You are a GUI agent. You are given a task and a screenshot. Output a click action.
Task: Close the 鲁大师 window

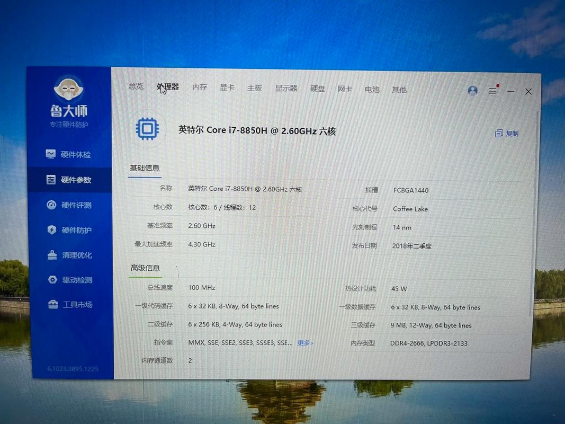[528, 92]
